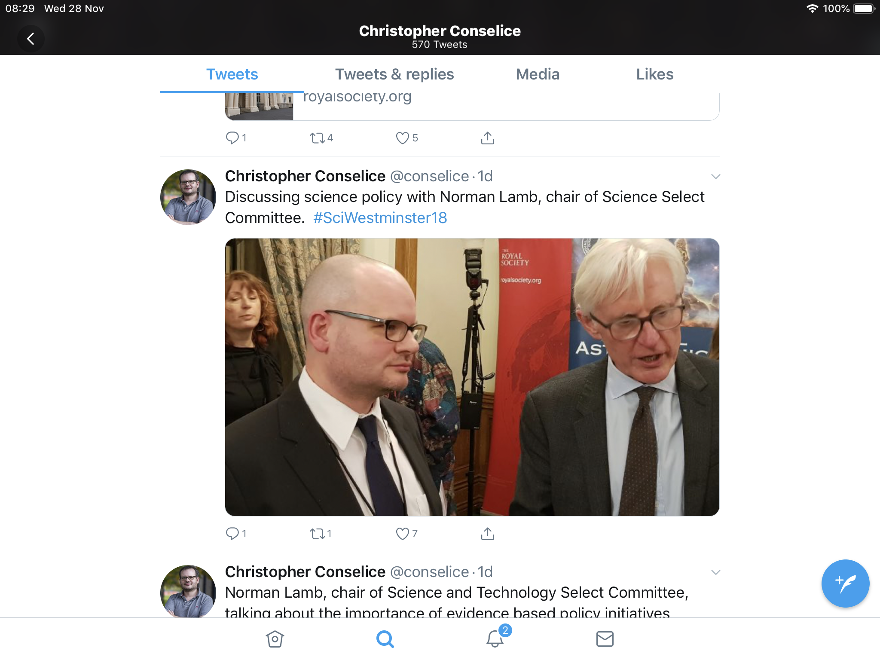The image size is (880, 660).
Task: Open the royalsociety.org link card
Action: point(472,107)
